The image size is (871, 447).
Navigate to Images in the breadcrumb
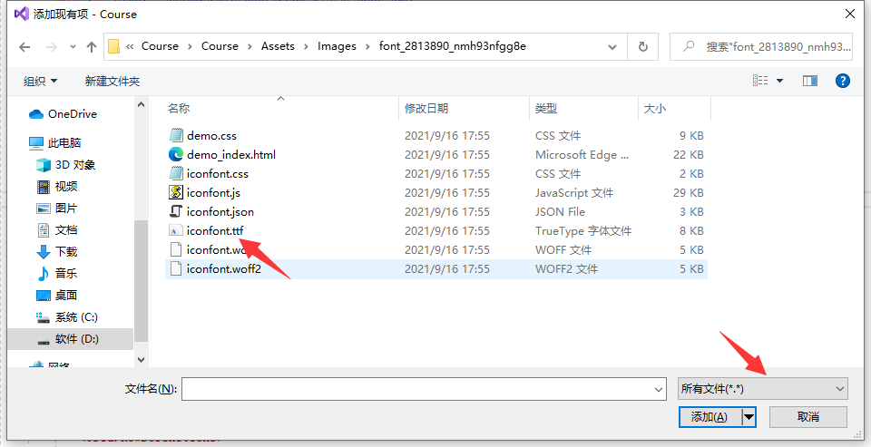pos(337,46)
